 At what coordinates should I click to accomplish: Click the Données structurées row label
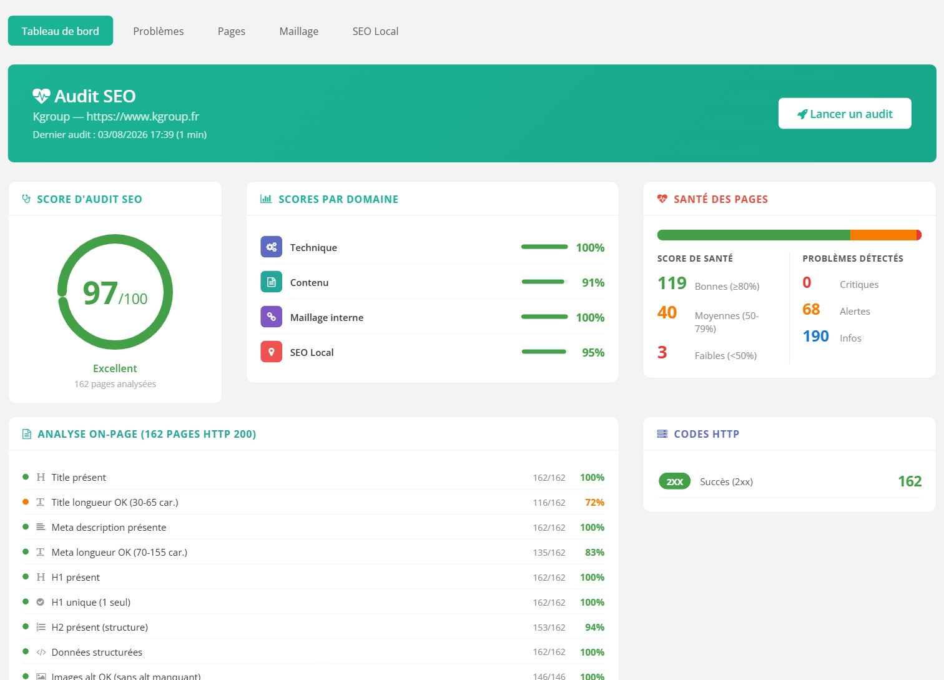click(x=97, y=652)
